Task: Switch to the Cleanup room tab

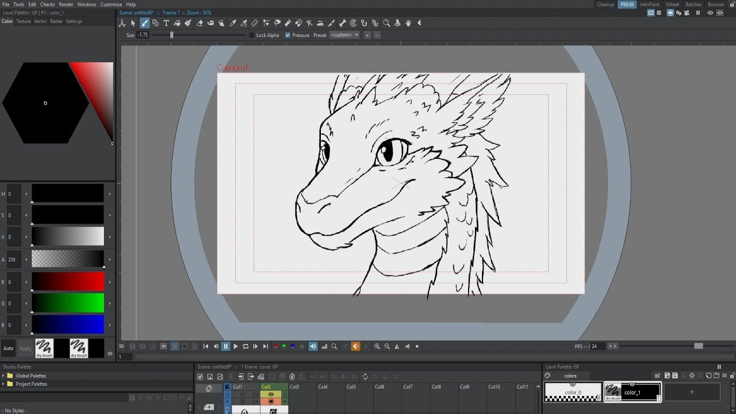Action: (x=605, y=5)
